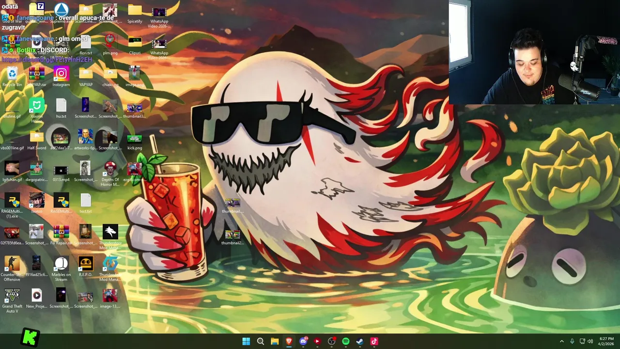Image resolution: width=620 pixels, height=349 pixels.
Task: Open Discord from the taskbar
Action: [303, 341]
